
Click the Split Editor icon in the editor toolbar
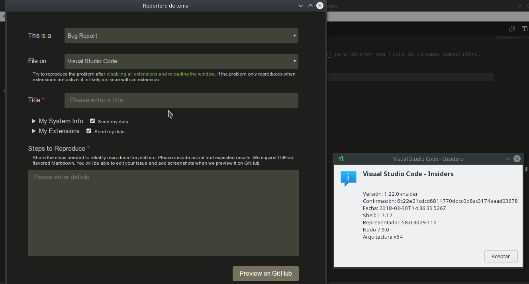pos(525,29)
